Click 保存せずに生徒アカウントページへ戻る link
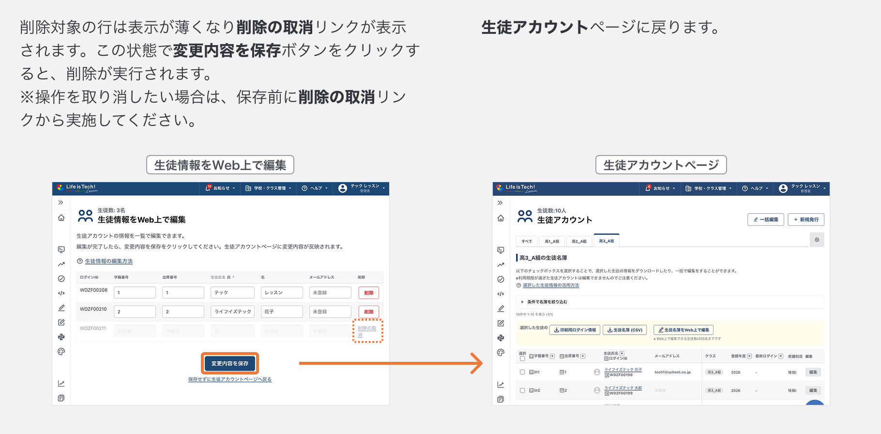 coord(230,379)
